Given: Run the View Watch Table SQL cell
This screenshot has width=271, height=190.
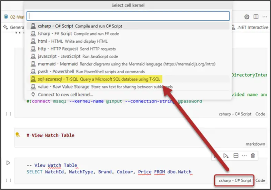Looking at the screenshot, I should click(x=9, y=162).
